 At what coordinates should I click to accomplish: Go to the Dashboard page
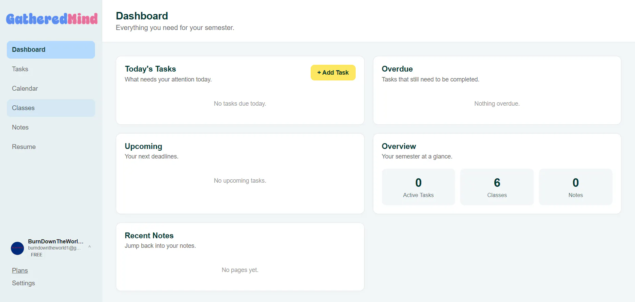coord(51,50)
